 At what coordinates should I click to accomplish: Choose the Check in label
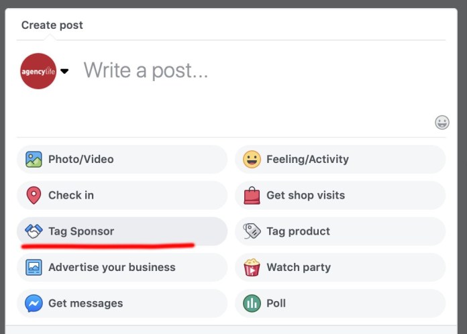[x=71, y=195]
